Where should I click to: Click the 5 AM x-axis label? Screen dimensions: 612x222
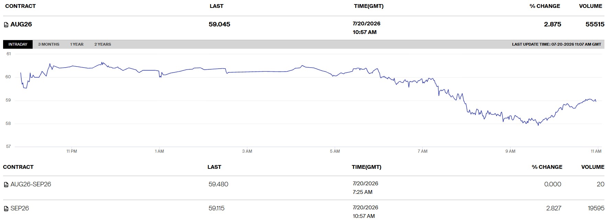pyautogui.click(x=335, y=151)
